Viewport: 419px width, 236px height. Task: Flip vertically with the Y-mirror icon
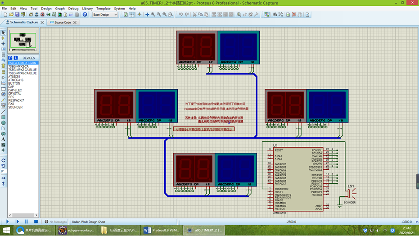coord(3,184)
